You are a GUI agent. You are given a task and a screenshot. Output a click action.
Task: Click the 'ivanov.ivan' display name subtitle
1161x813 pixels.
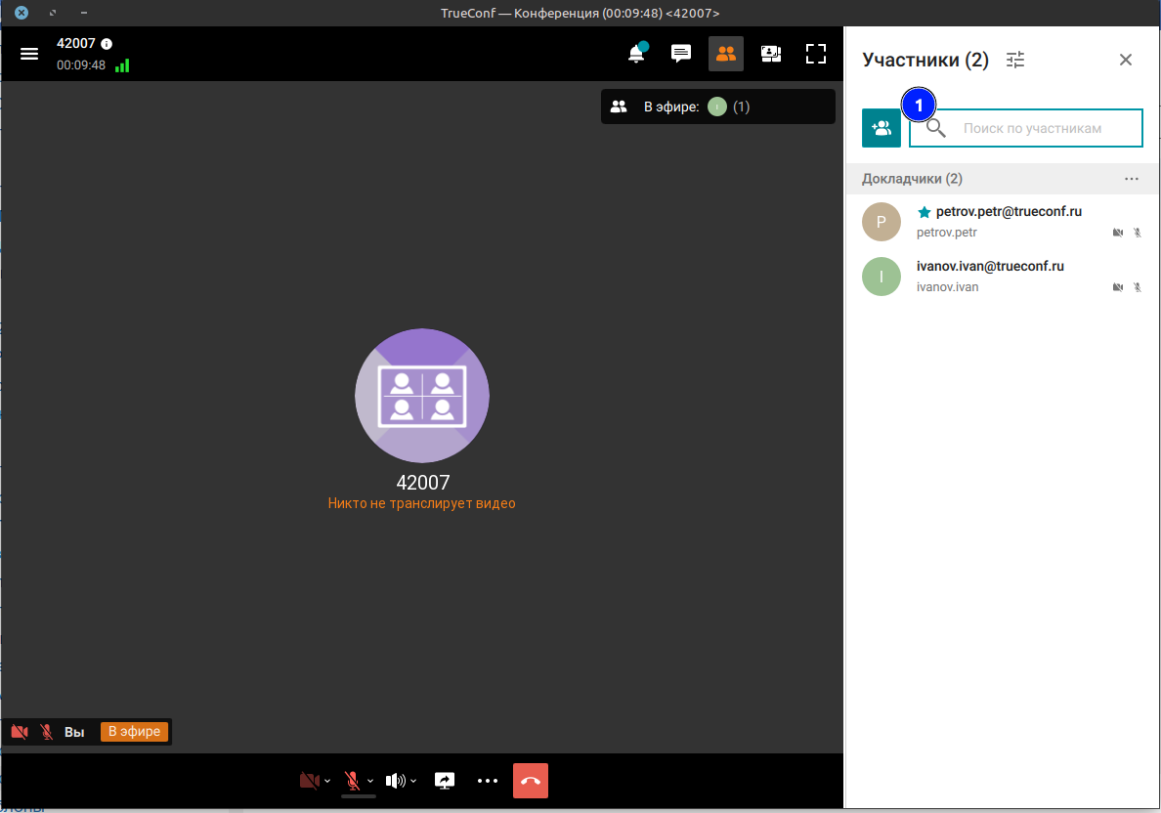click(x=947, y=287)
